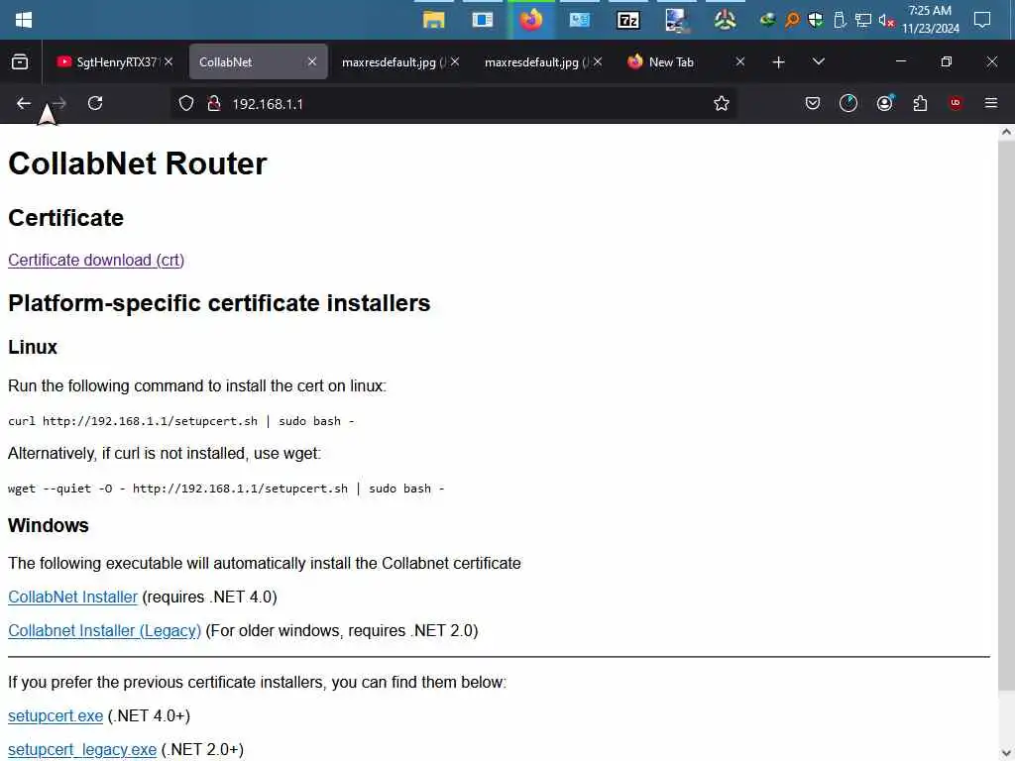Click the Firefox icon in the taskbar

click(531, 20)
